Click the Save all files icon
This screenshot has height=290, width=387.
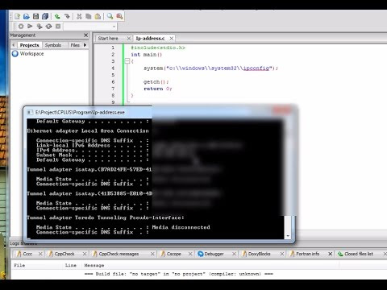tap(45, 16)
